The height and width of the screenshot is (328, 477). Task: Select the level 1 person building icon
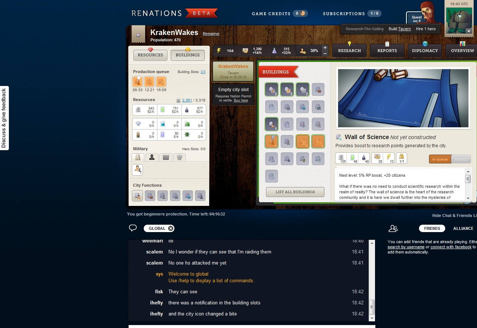(272, 124)
